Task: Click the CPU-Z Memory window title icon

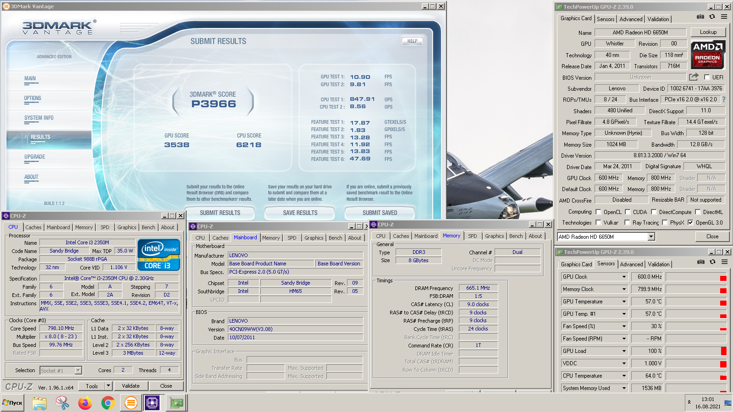Action: coord(374,225)
